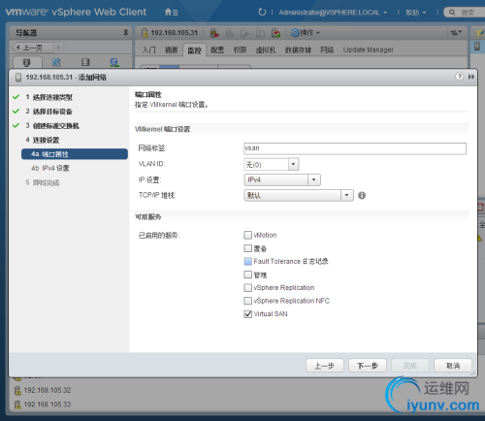Click the reconnect host toolbar icon before 操作
485x421 pixels.
[x=275, y=33]
